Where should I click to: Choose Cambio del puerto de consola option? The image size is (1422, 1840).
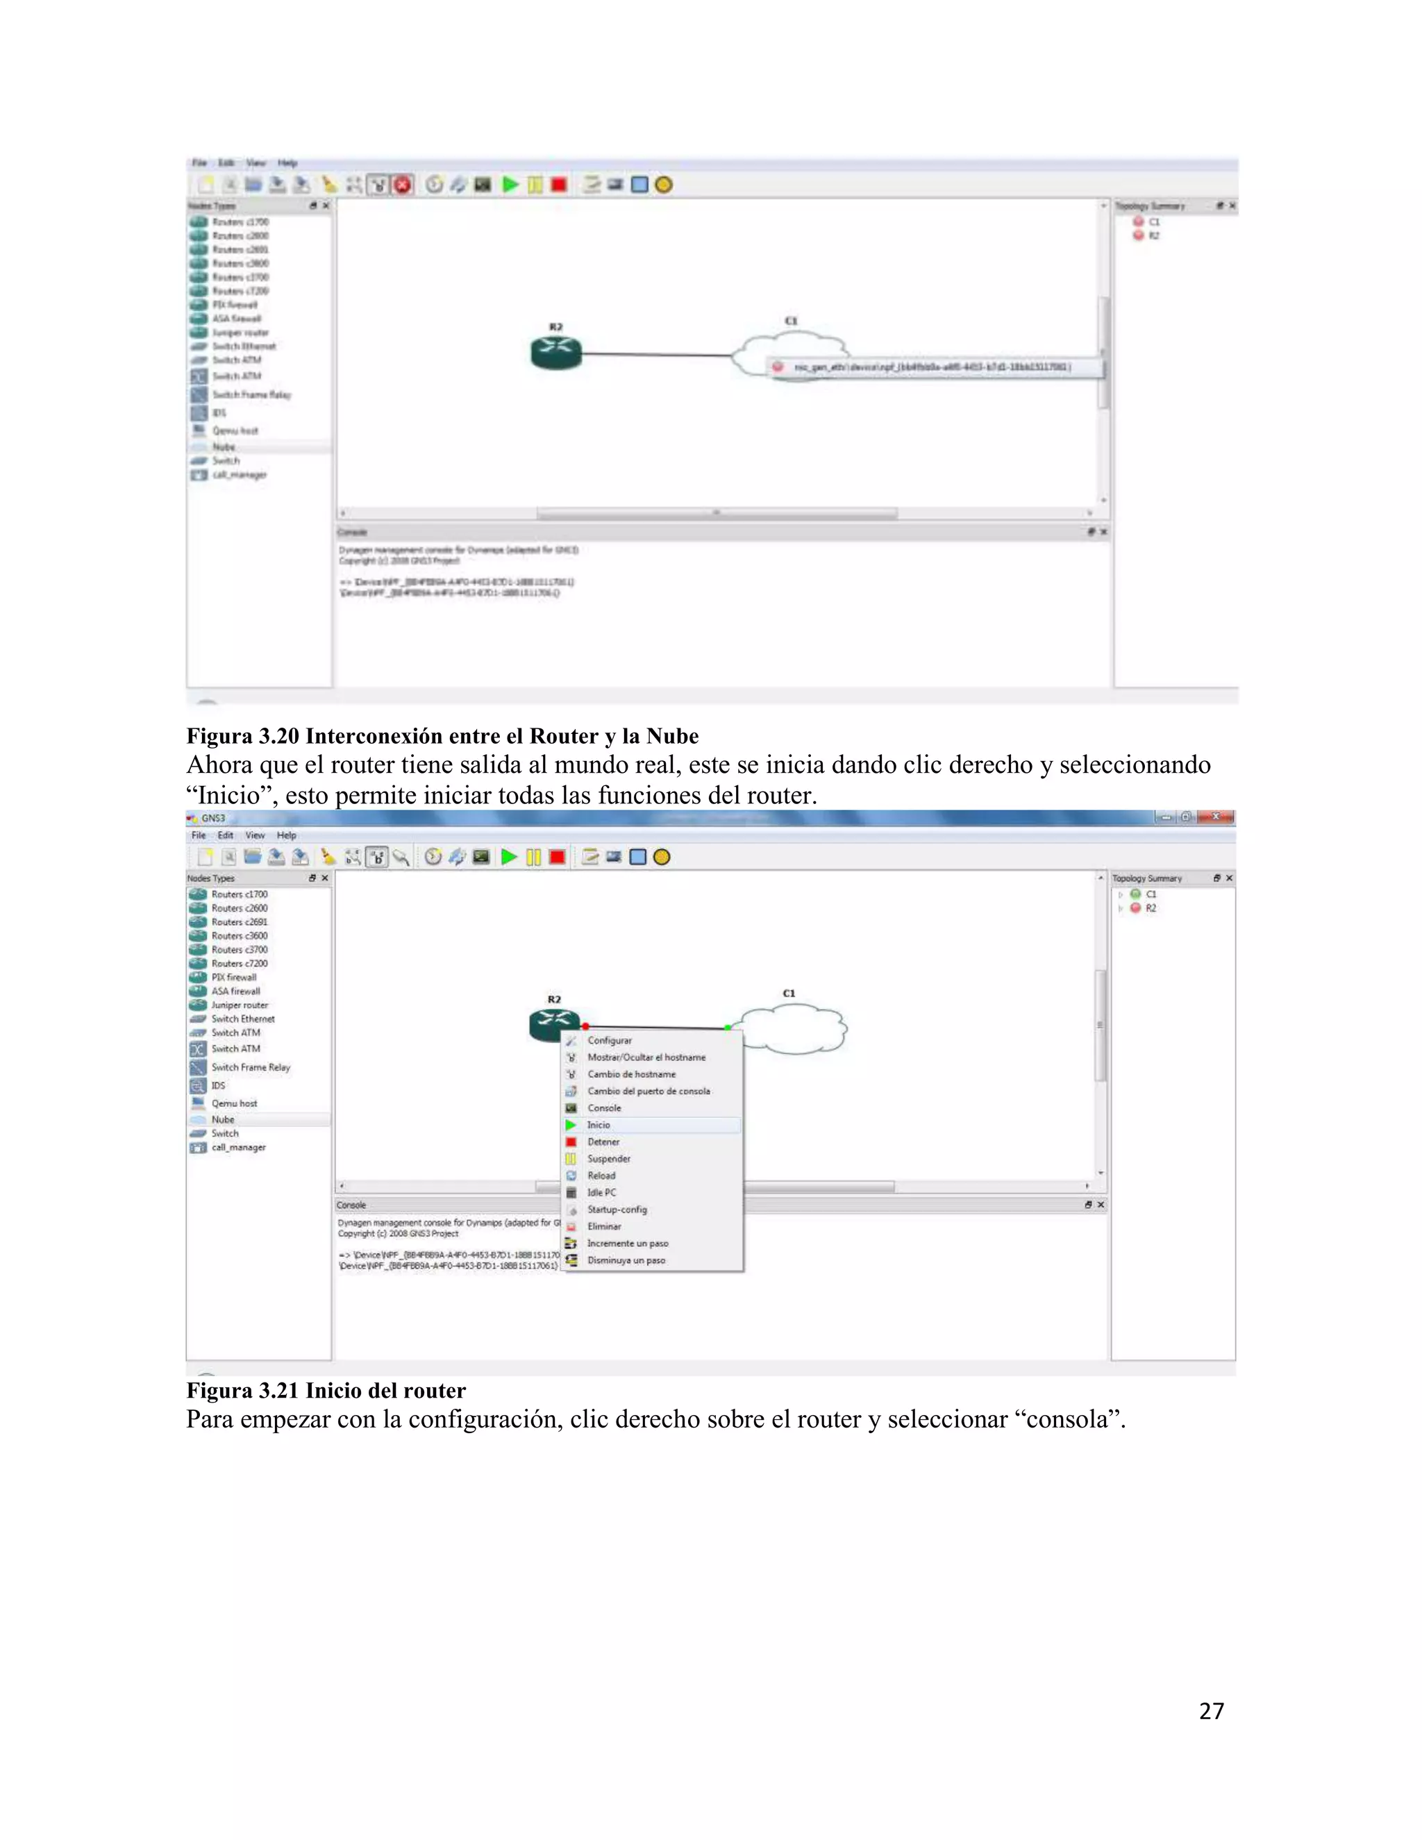point(653,1091)
